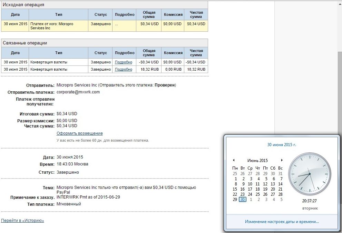Open Изменение настроек даты и времени link
The height and width of the screenshot is (233, 342).
tap(282, 222)
